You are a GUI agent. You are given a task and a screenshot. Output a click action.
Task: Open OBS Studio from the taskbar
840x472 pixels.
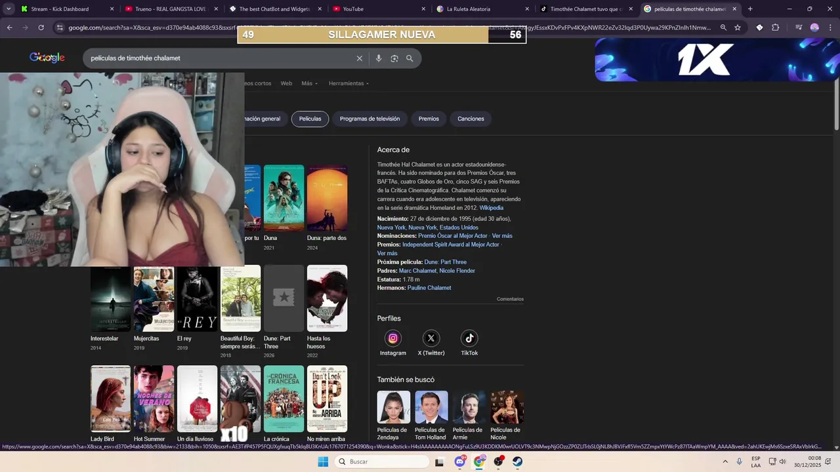[499, 462]
